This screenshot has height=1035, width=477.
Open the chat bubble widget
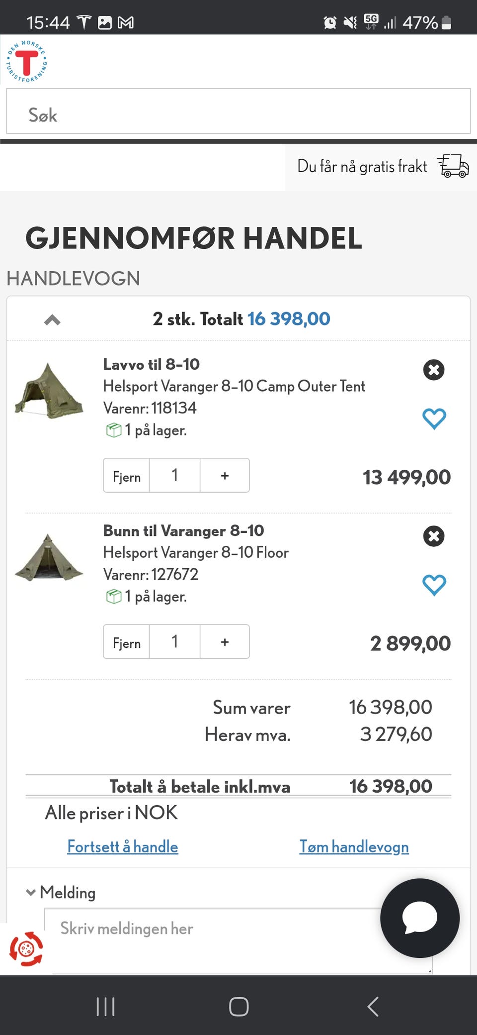coord(419,918)
